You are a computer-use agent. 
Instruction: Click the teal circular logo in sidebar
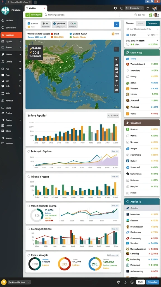pyautogui.click(x=5, y=10)
